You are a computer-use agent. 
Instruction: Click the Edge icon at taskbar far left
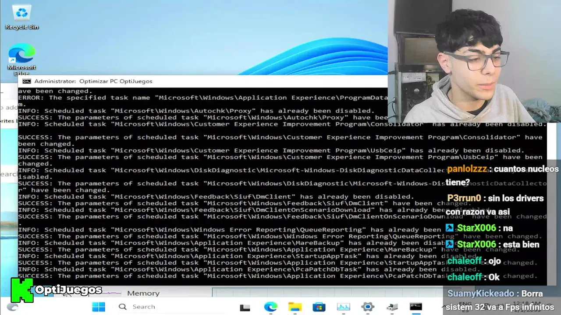[12, 307]
